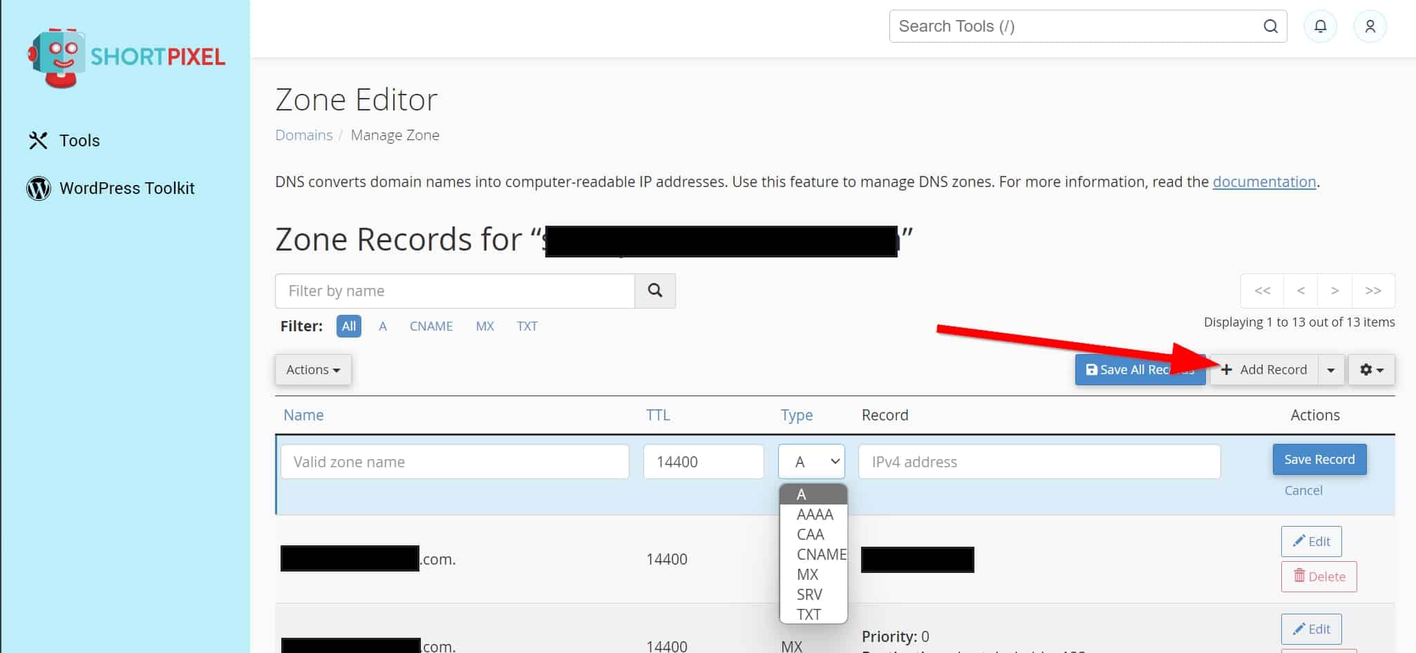Image resolution: width=1416 pixels, height=653 pixels.
Task: Open notifications bell icon
Action: click(x=1320, y=26)
